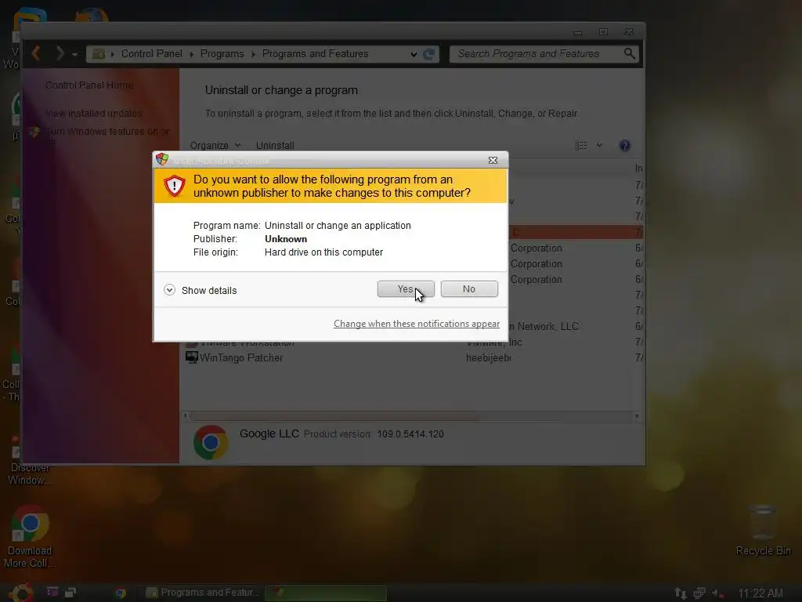Click the Google LLC publisher text
Image resolution: width=802 pixels, height=602 pixels.
[269, 433]
